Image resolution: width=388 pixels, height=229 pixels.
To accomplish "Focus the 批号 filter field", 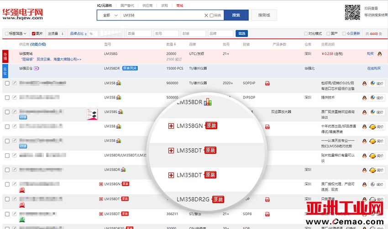I will click(x=166, y=33).
